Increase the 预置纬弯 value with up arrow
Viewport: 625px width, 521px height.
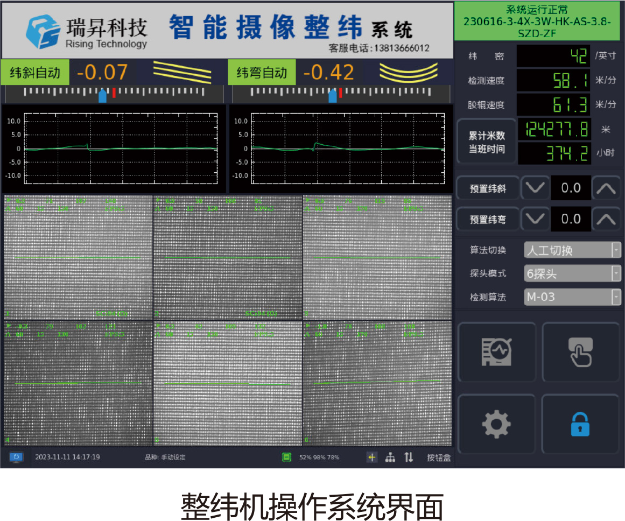click(x=606, y=219)
